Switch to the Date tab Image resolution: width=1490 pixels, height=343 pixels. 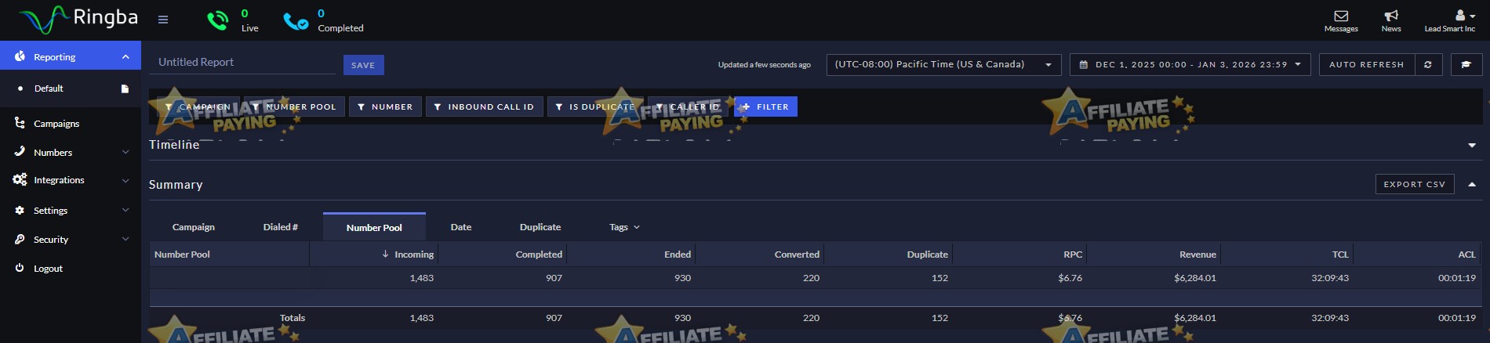coord(461,227)
